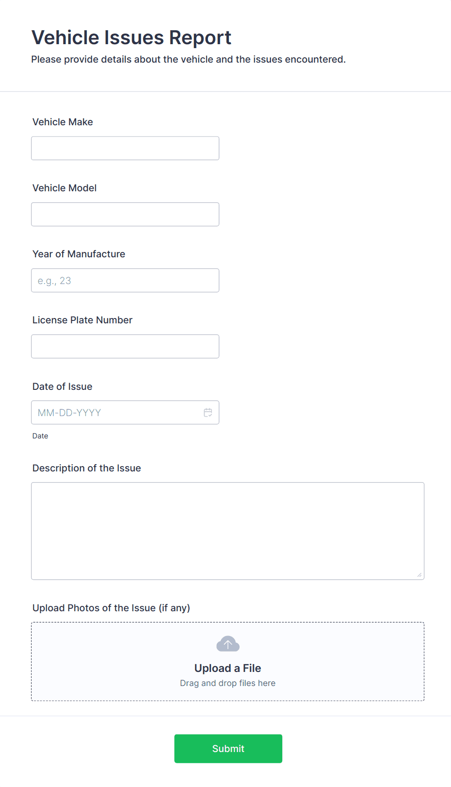451x787 pixels.
Task: Click the "Upload a File" text
Action: 227,669
